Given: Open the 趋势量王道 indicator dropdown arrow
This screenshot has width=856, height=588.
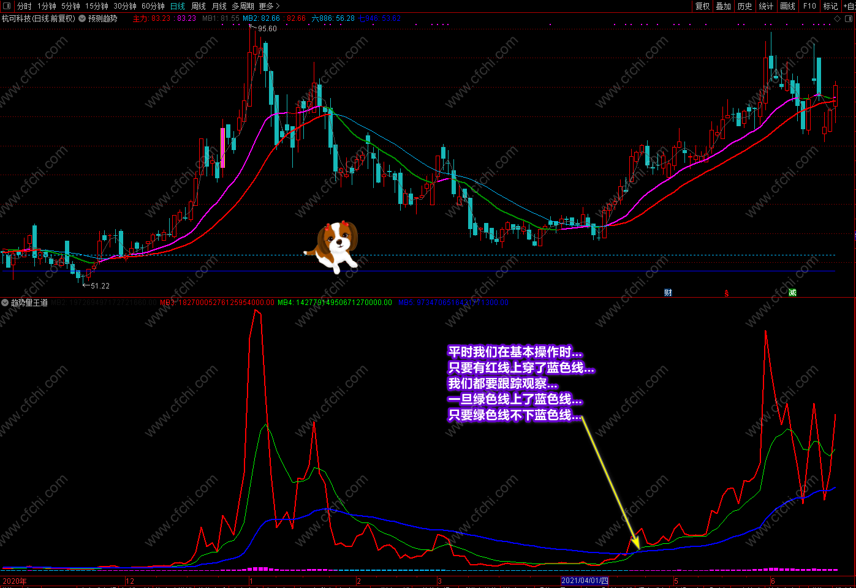Looking at the screenshot, I should [5, 303].
